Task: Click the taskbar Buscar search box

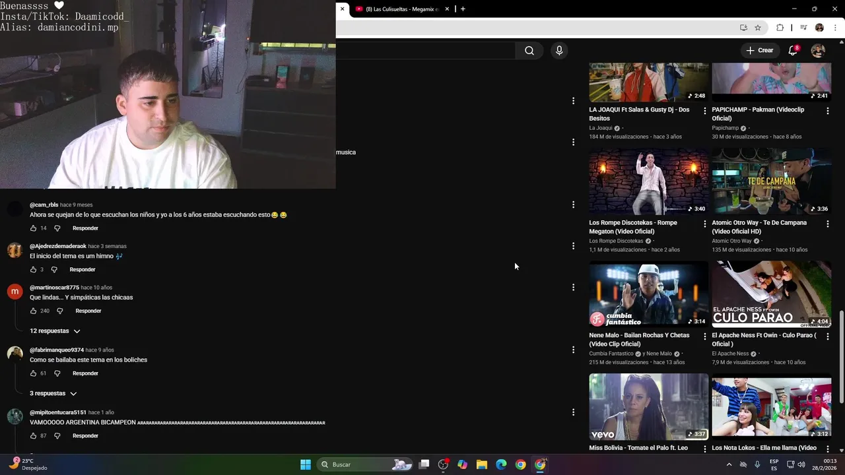Action: [x=365, y=464]
